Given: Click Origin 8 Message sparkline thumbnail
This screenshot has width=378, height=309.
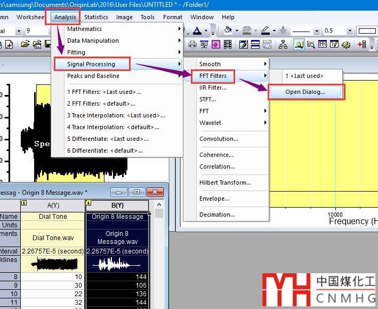Looking at the screenshot, I should pos(117,264).
